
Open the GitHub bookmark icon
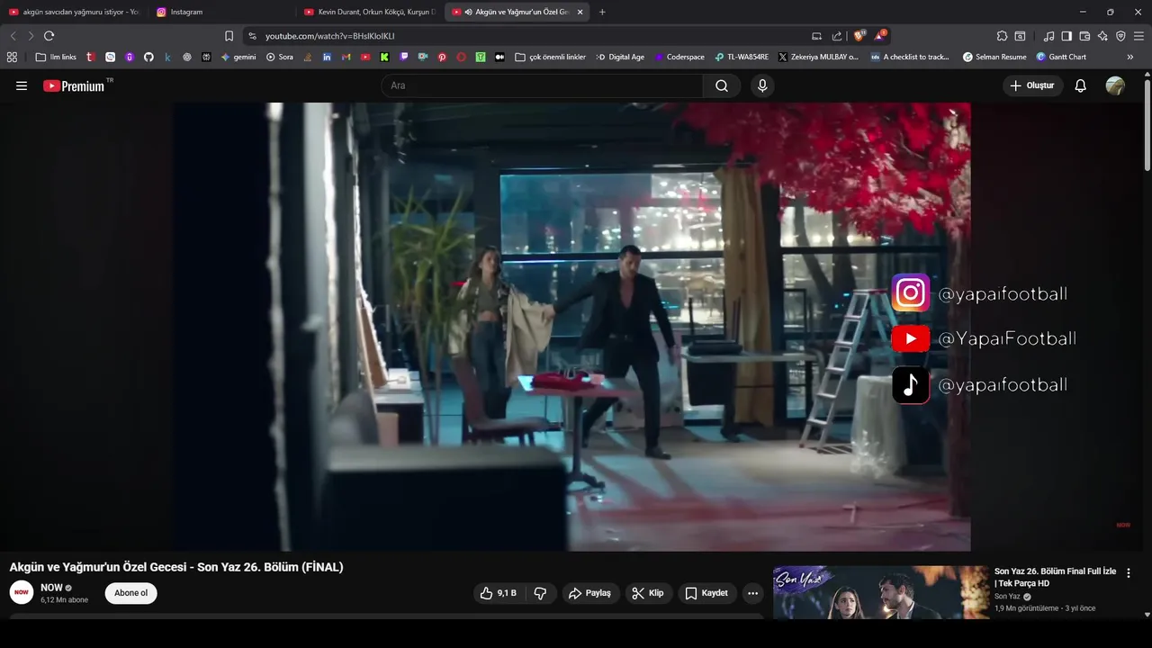[x=148, y=57]
